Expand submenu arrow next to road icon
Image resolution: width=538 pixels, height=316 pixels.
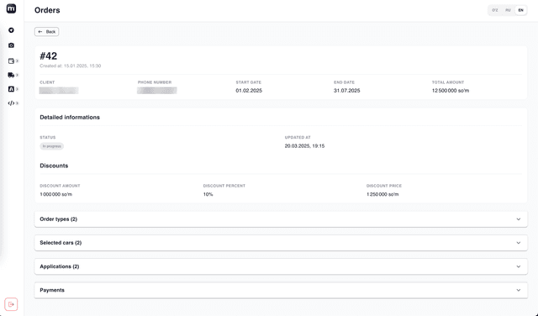tap(17, 89)
